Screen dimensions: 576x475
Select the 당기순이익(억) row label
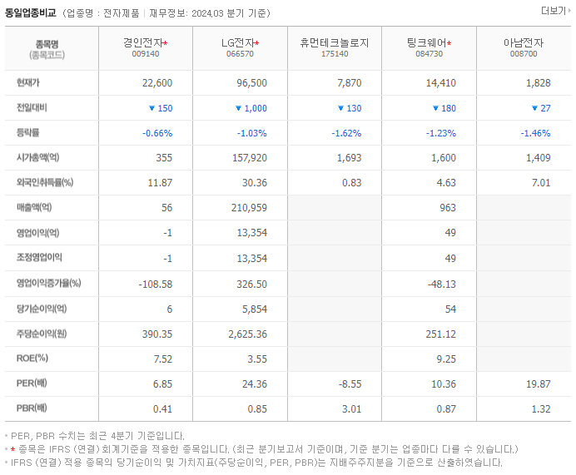tap(42, 309)
